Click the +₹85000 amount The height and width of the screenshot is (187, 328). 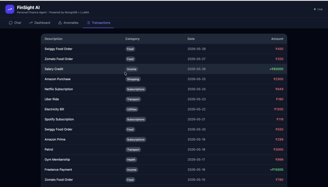pos(276,69)
